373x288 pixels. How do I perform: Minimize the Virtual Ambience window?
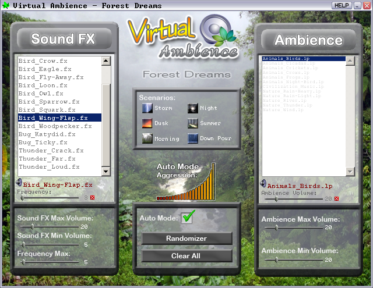click(357, 5)
